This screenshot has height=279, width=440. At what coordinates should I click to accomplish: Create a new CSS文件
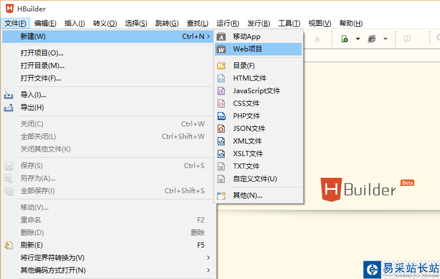pos(258,103)
